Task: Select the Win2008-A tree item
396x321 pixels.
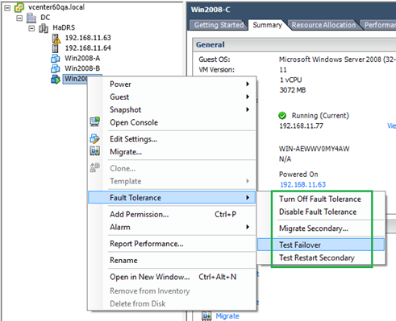Action: tap(82, 58)
